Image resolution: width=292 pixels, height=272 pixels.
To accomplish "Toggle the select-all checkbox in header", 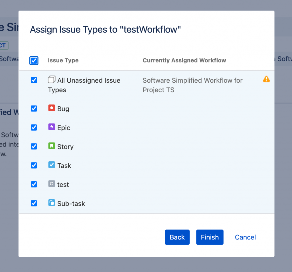I will point(34,60).
